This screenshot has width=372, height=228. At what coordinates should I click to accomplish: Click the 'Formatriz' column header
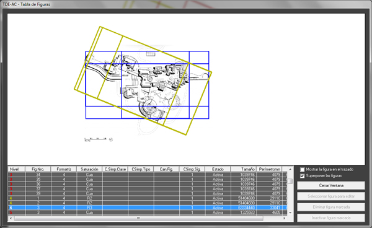[64, 169]
